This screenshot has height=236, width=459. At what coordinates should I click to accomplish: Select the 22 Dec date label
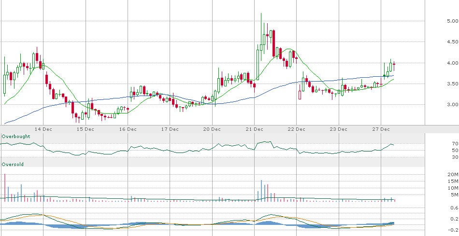297,129
